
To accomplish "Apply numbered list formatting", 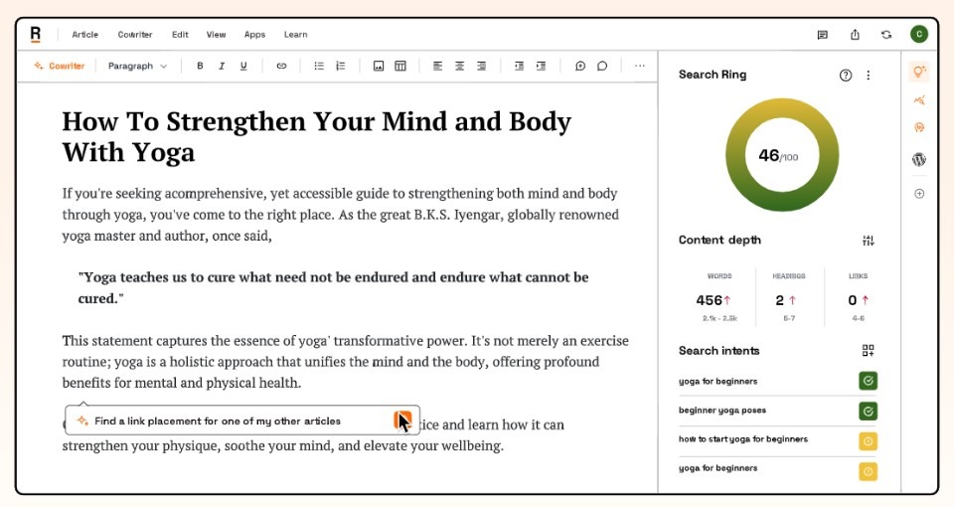I will 341,67.
